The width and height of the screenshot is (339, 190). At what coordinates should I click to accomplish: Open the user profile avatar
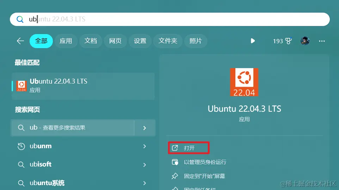pyautogui.click(x=305, y=41)
